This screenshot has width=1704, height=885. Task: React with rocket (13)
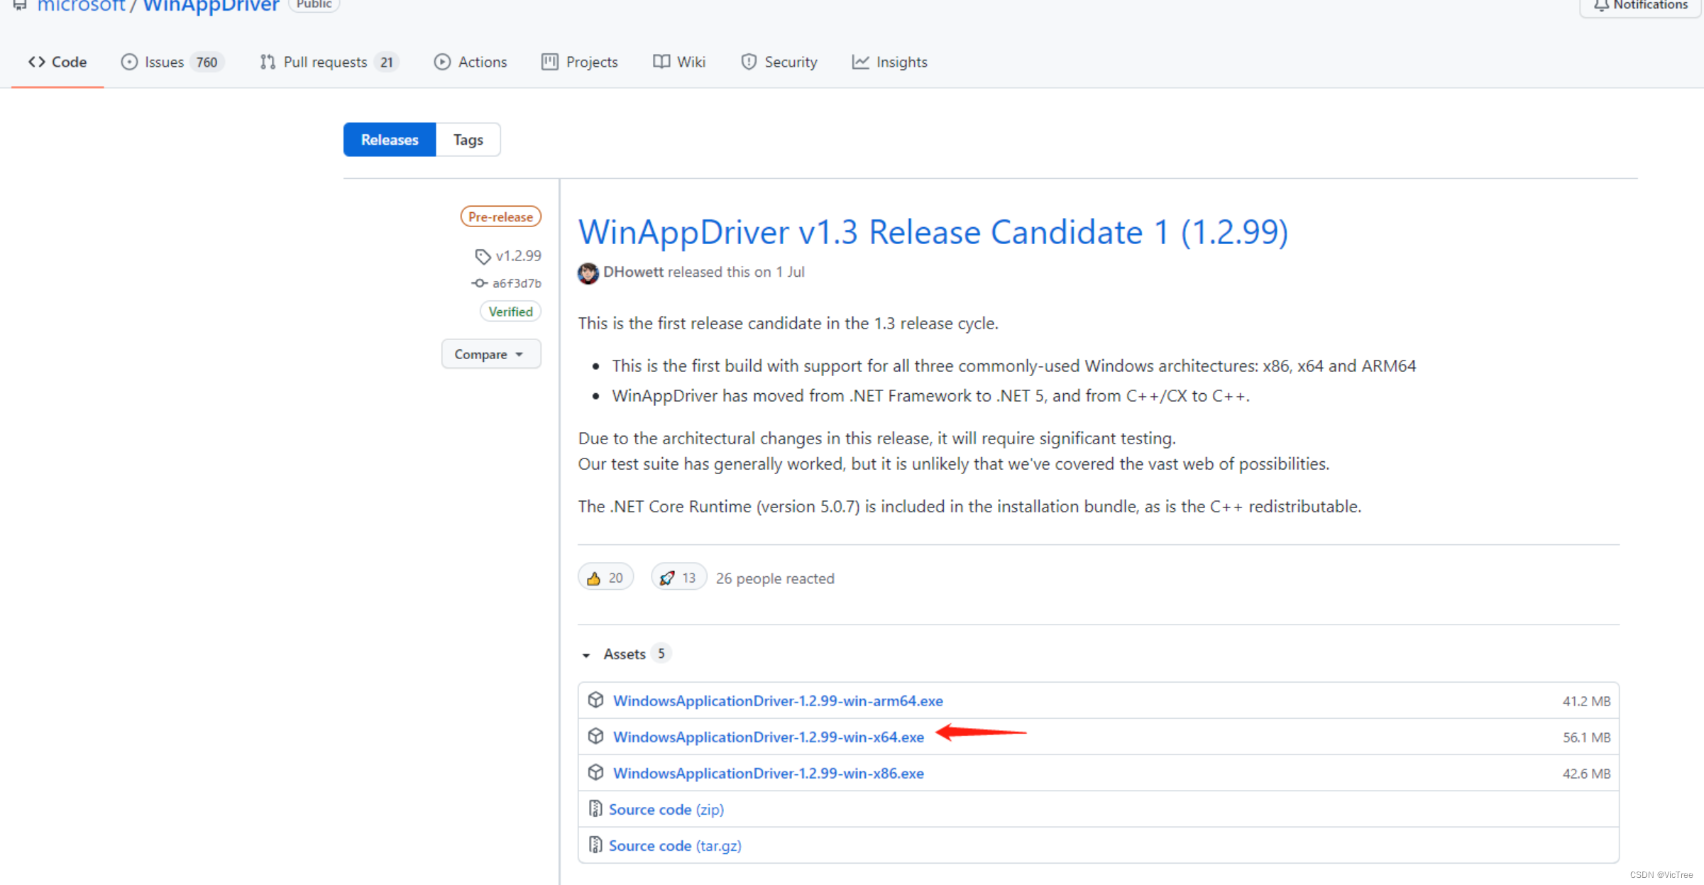(x=678, y=578)
